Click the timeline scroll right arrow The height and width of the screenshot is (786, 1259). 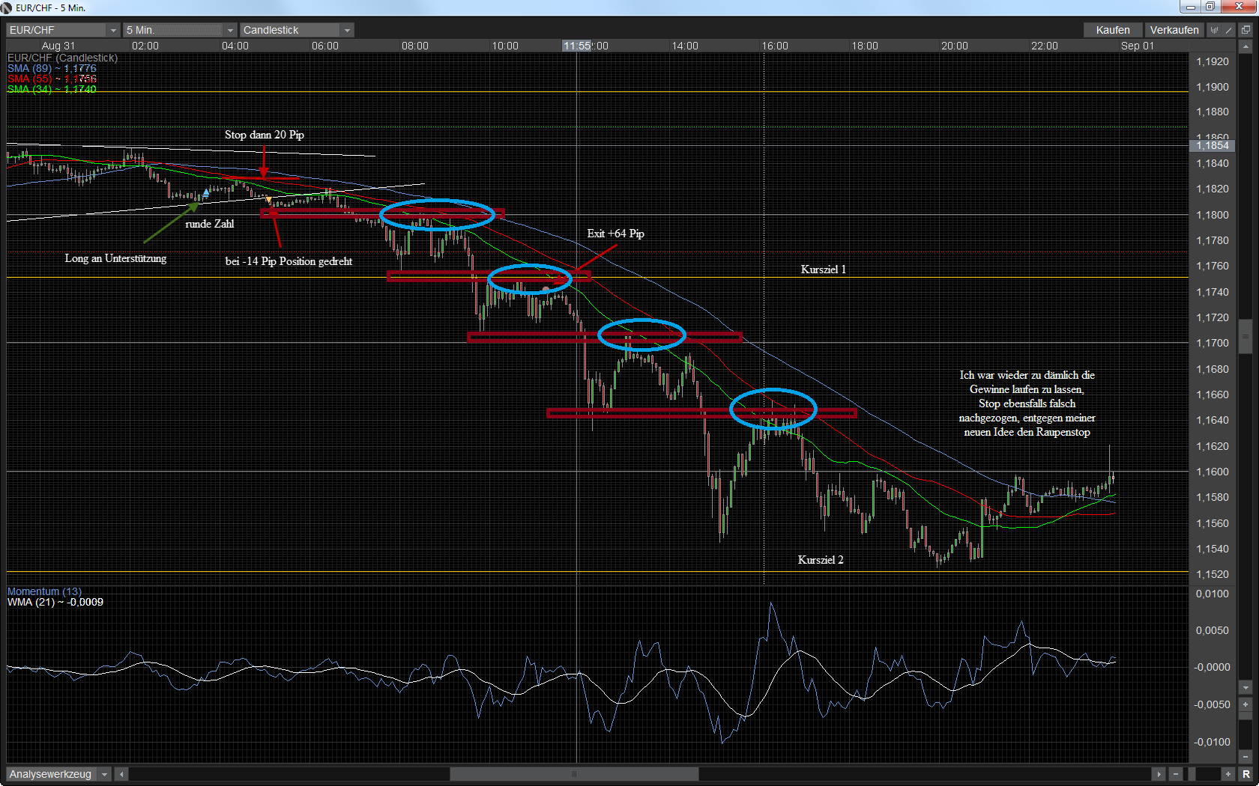[x=1159, y=774]
